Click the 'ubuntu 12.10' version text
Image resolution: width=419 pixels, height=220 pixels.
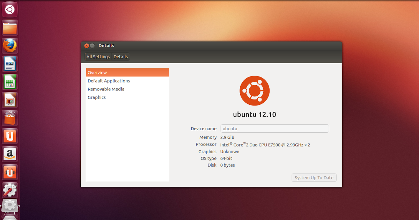(x=255, y=114)
